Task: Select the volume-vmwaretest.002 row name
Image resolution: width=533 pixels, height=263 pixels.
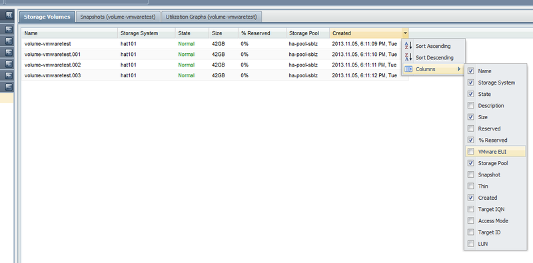Action: tap(53, 65)
